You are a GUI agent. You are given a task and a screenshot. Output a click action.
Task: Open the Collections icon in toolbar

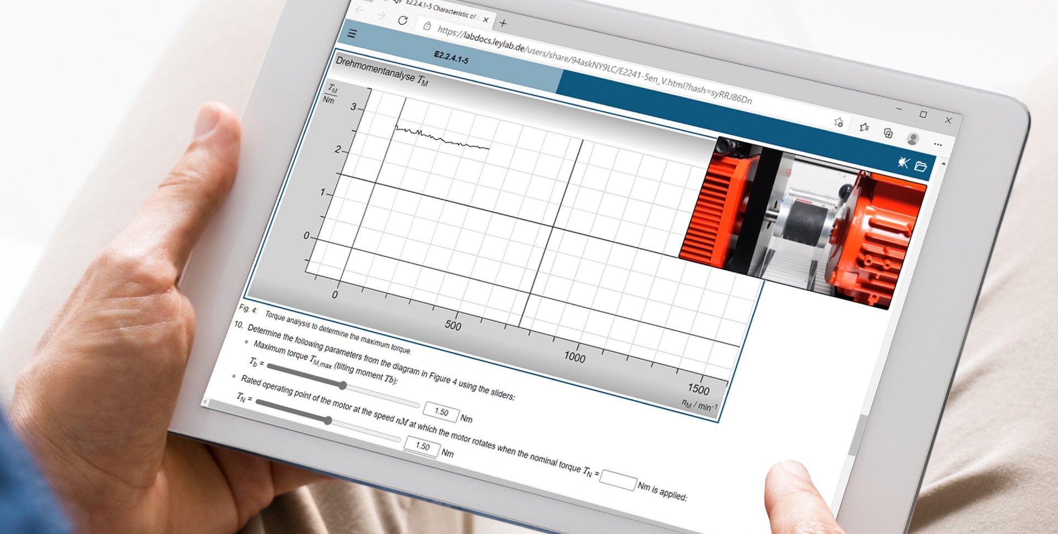888,133
